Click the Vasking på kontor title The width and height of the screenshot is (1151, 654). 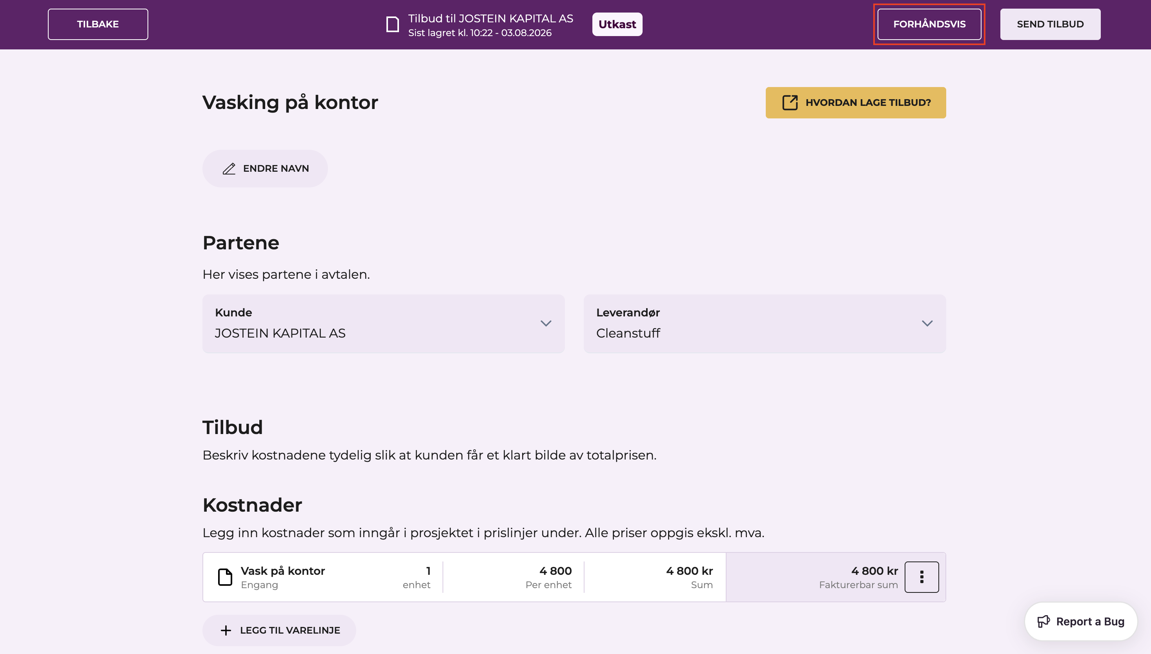(x=290, y=102)
